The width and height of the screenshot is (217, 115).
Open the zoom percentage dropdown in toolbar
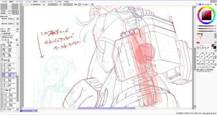click(49, 4)
